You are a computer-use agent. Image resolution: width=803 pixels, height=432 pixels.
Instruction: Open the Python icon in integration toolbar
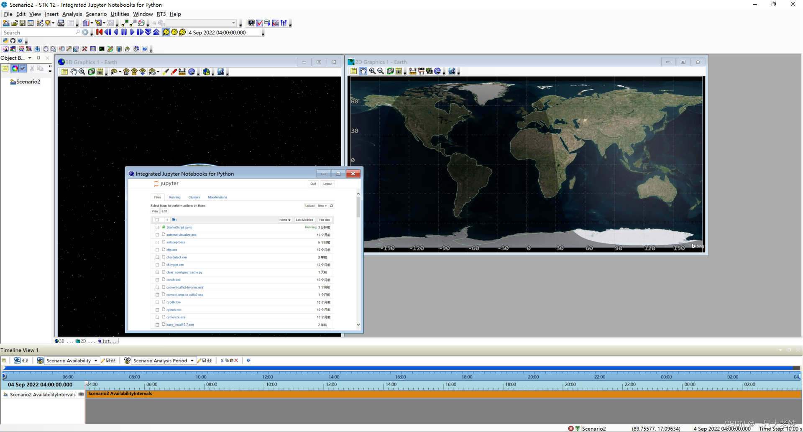pyautogui.click(x=5, y=41)
